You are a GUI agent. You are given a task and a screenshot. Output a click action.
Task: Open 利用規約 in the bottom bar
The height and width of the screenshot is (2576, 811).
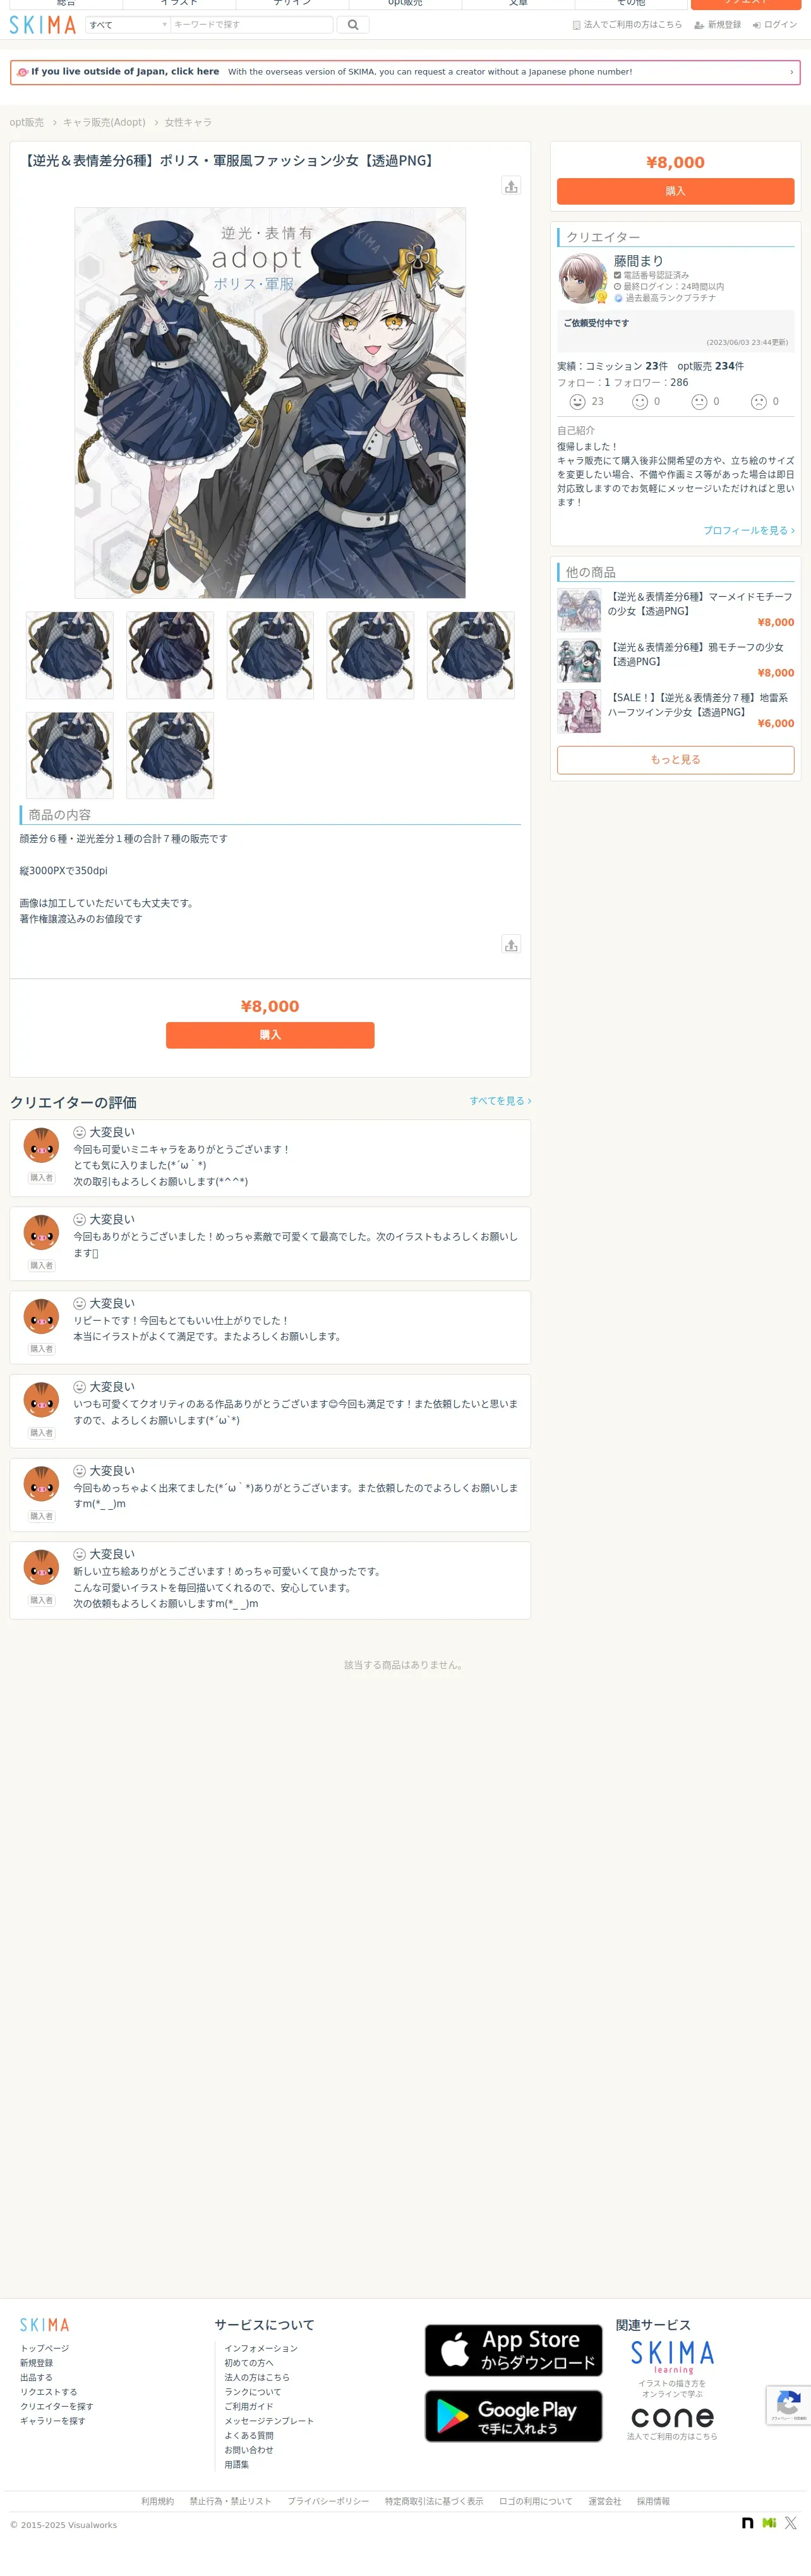(157, 2501)
